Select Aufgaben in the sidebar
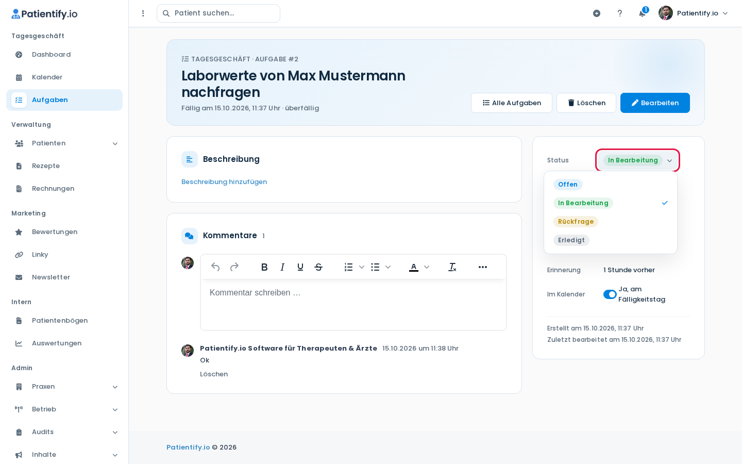742x464 pixels. click(x=64, y=100)
